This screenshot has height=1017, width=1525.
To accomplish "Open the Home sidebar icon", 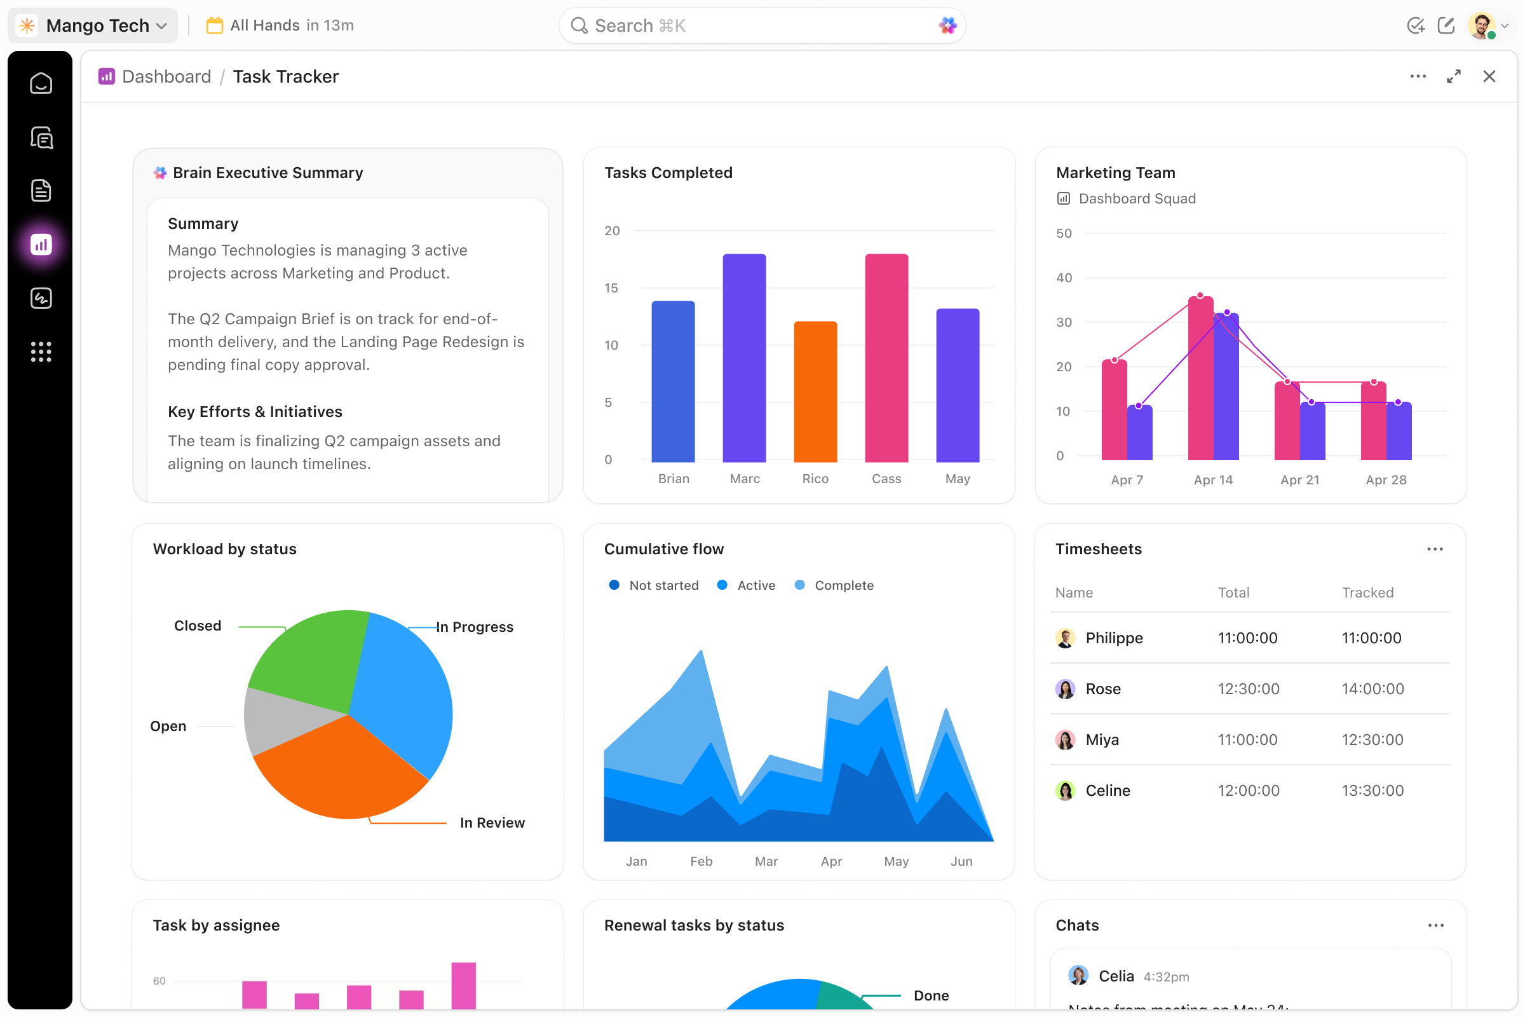I will click(x=40, y=83).
